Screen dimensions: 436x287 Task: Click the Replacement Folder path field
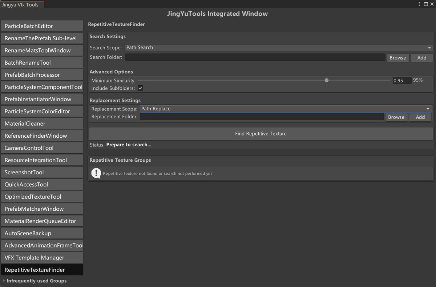coord(262,117)
